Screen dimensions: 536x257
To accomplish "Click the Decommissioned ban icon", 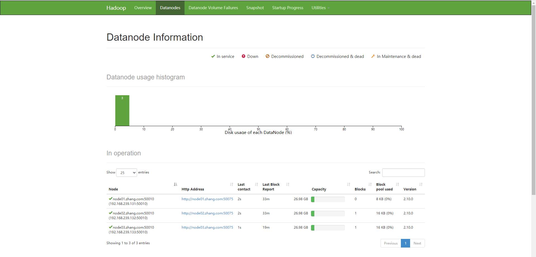I will 267,56.
